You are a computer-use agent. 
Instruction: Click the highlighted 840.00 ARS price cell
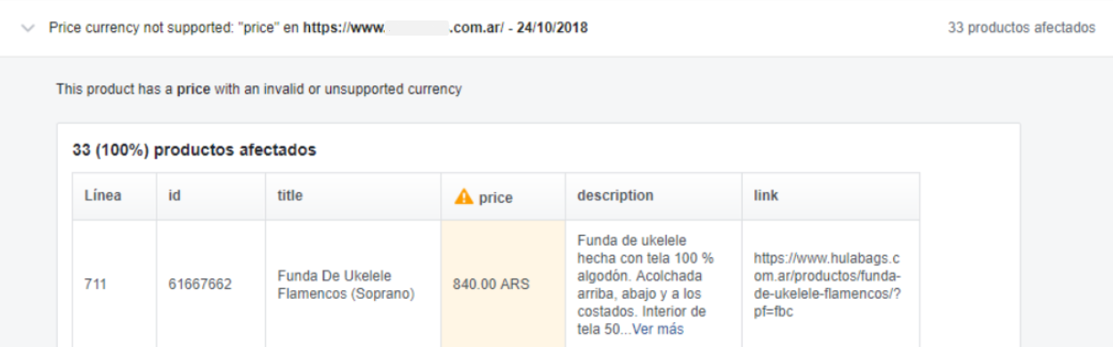[x=503, y=284]
